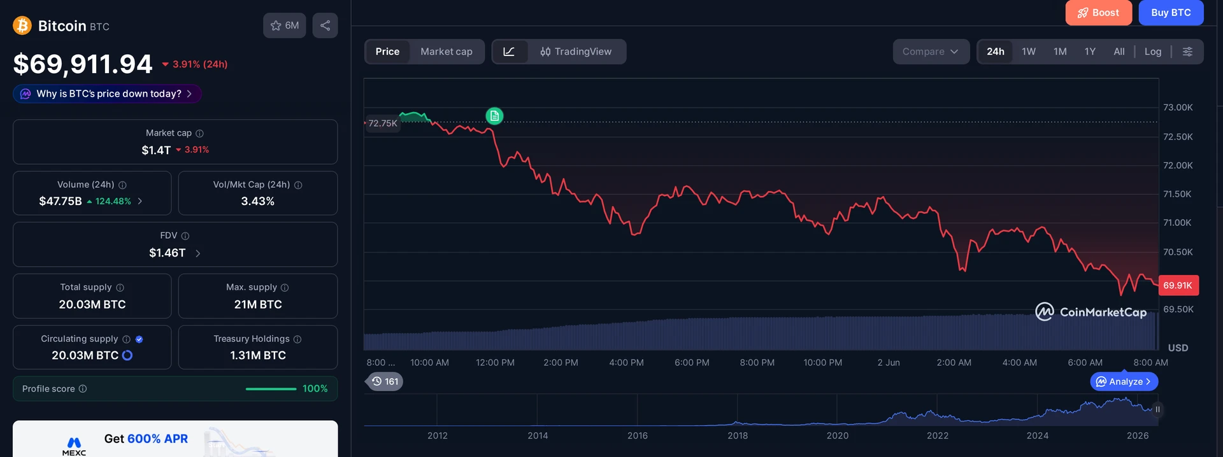
Task: Select the 24h time range
Action: point(996,52)
